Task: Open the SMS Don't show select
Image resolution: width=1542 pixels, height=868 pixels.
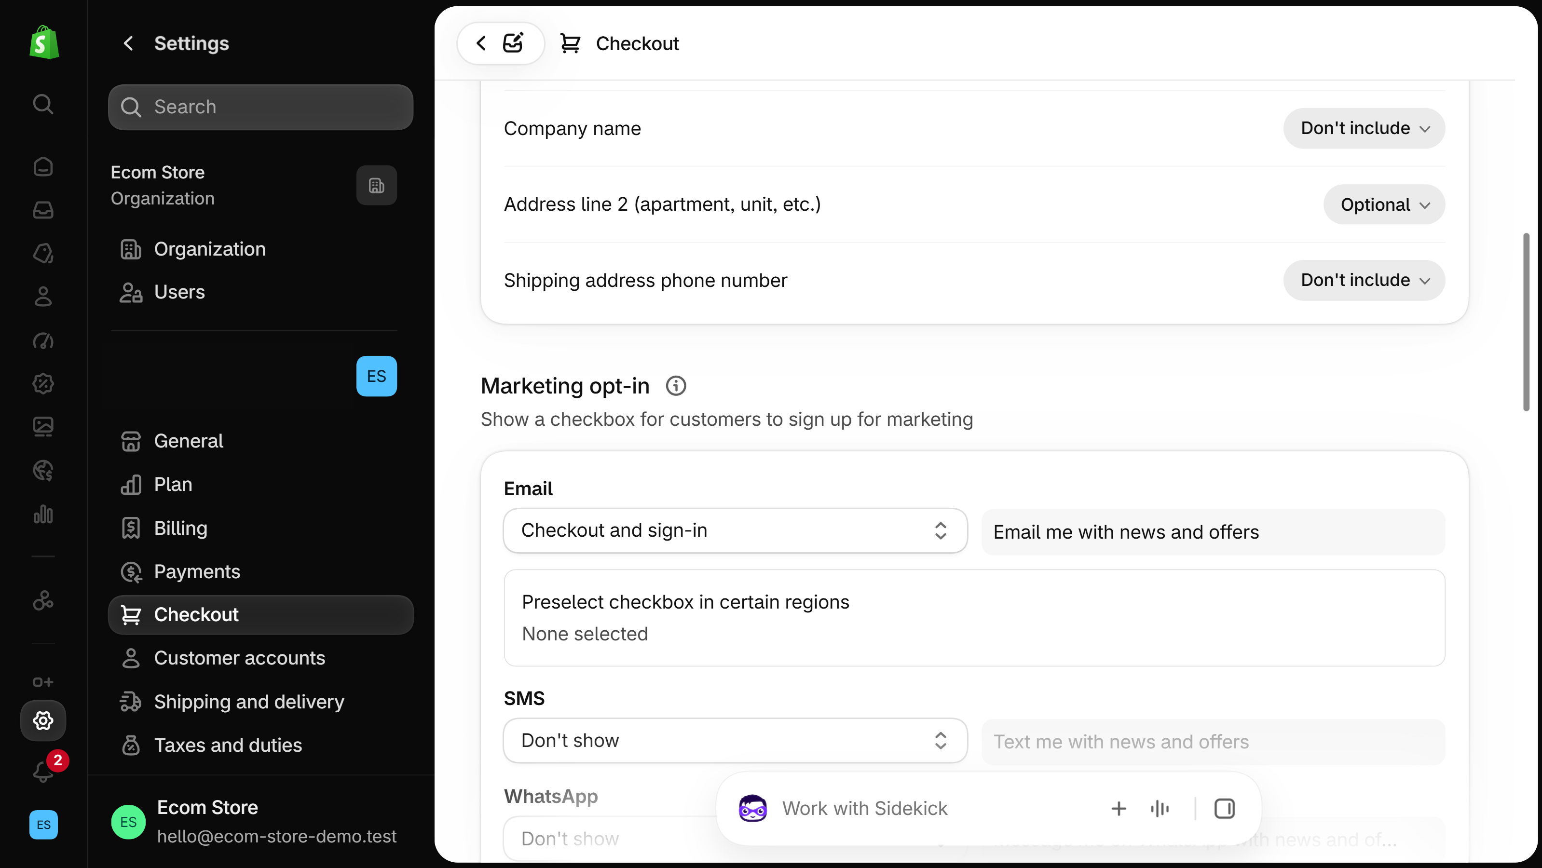Action: [x=735, y=741]
